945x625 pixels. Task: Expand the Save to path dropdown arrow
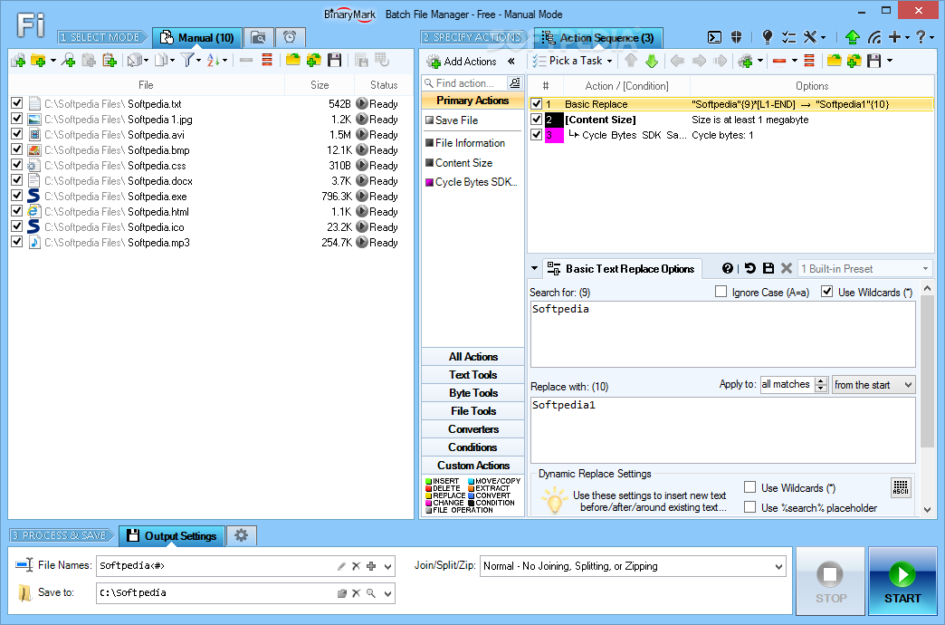coord(388,593)
